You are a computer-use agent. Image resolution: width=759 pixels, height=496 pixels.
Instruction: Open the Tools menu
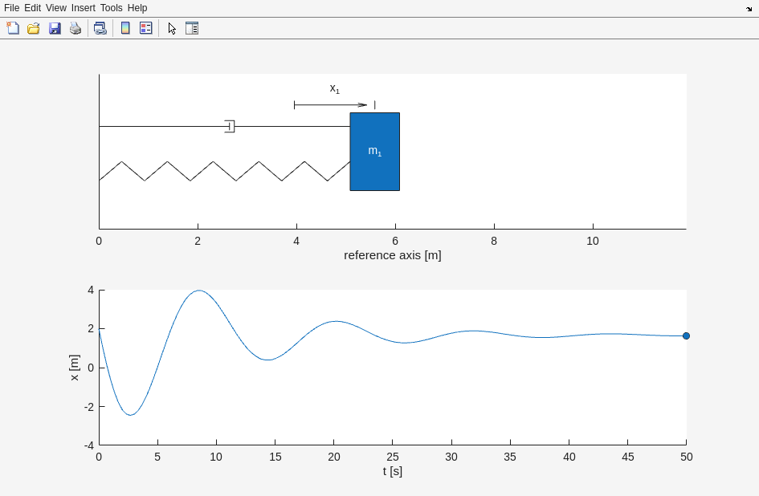pyautogui.click(x=112, y=8)
